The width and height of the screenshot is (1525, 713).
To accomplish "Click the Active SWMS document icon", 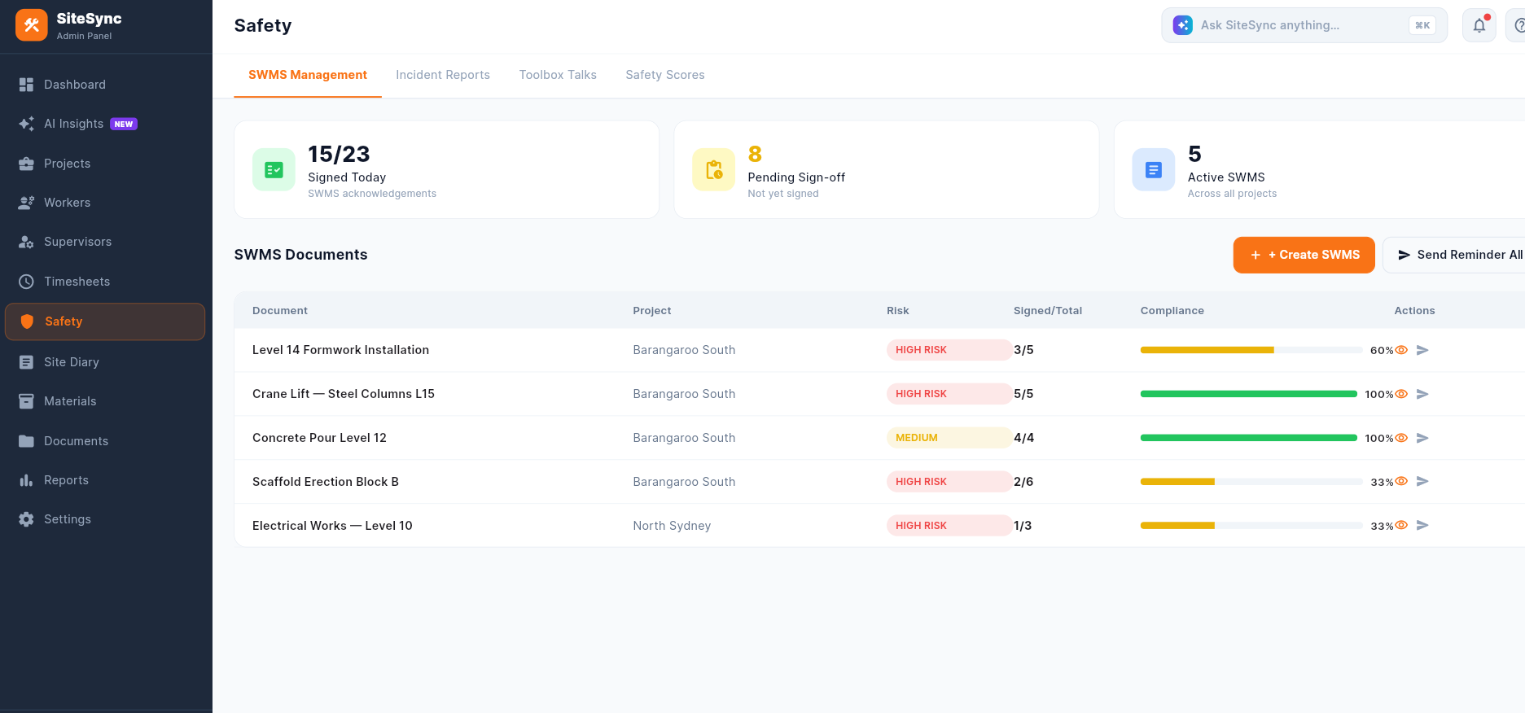I will click(1154, 169).
